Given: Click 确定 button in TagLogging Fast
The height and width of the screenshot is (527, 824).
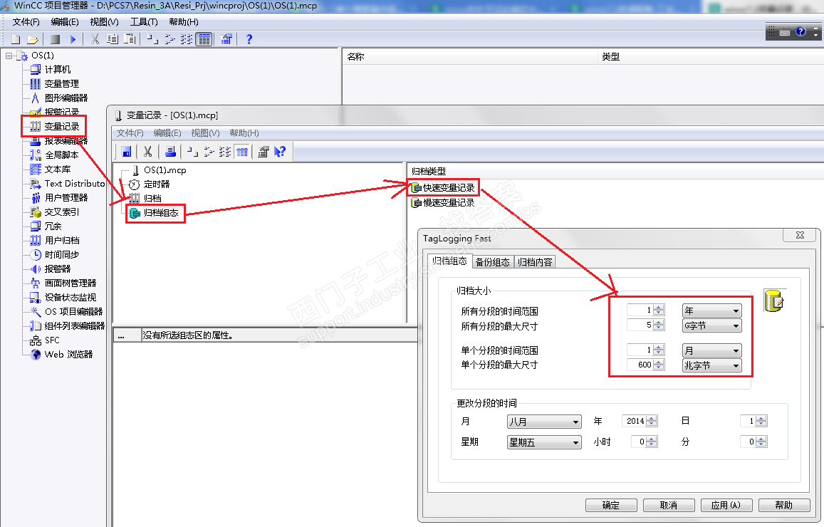Looking at the screenshot, I should 610,505.
